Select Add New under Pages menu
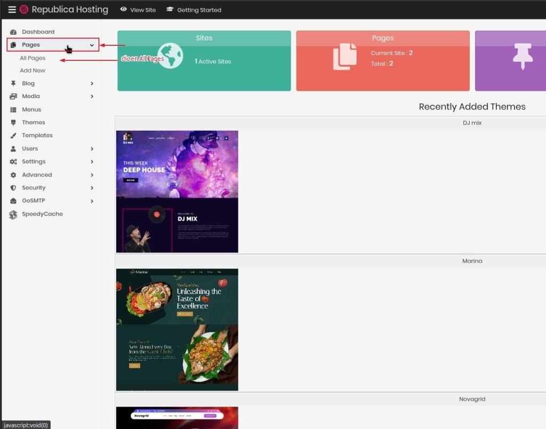Screen dimensions: 546x429 [33, 70]
